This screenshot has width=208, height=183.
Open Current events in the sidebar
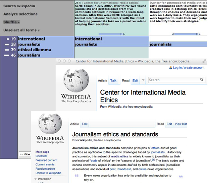click(45, 165)
